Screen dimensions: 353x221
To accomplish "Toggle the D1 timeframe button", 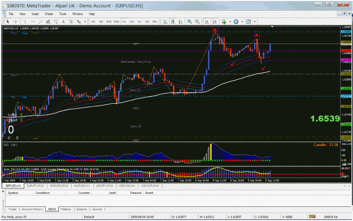I will point(140,22).
